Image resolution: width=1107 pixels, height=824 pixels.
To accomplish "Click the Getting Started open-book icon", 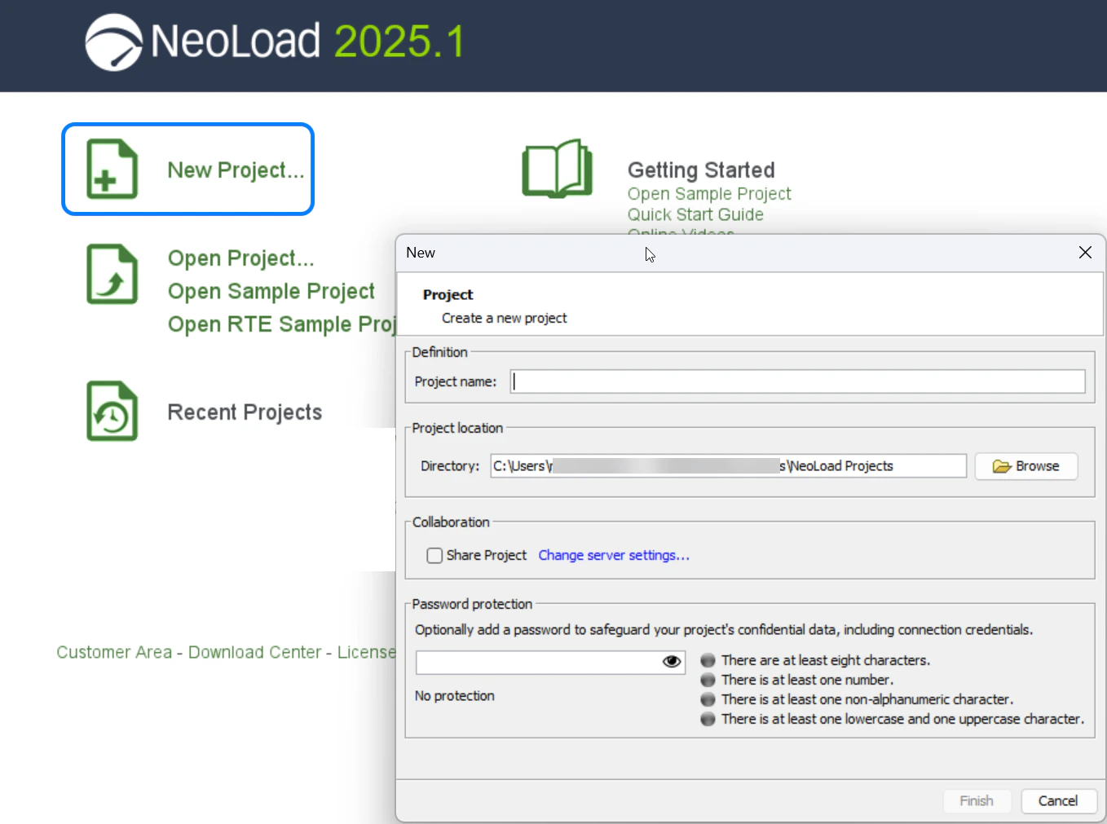I will [557, 168].
